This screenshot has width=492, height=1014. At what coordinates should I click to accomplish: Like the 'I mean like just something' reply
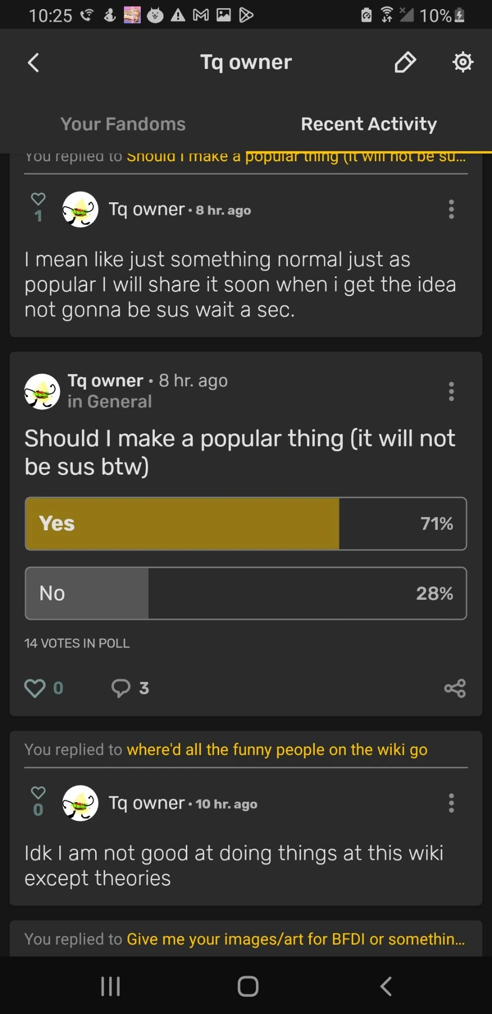pos(38,199)
